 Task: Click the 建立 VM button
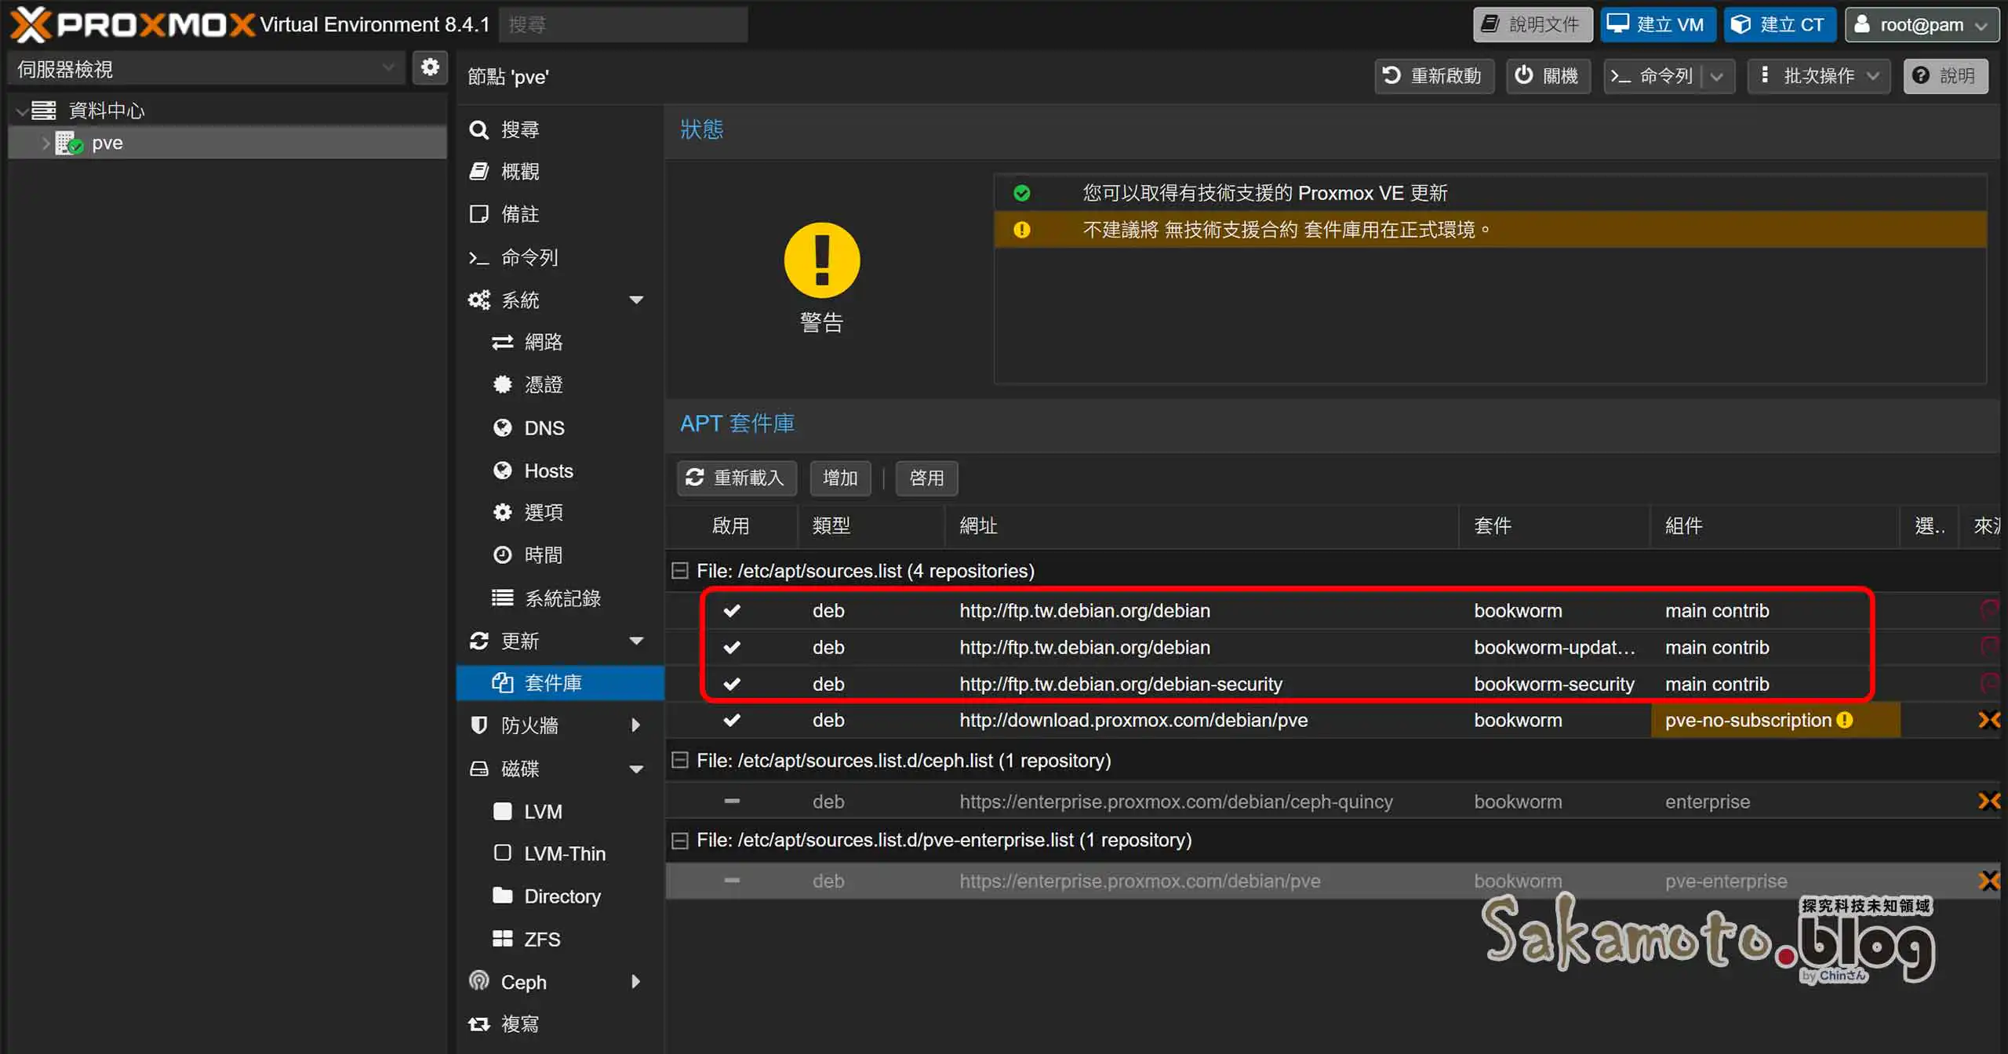1657,24
